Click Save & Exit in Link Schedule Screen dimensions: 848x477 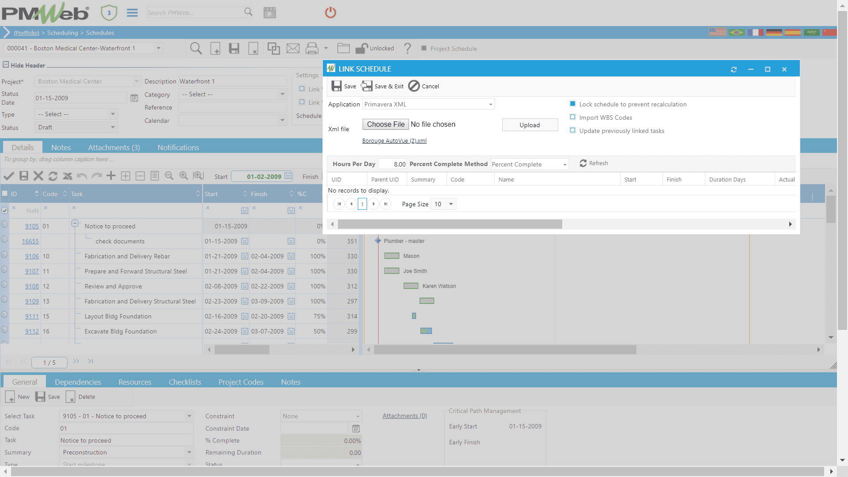(382, 86)
